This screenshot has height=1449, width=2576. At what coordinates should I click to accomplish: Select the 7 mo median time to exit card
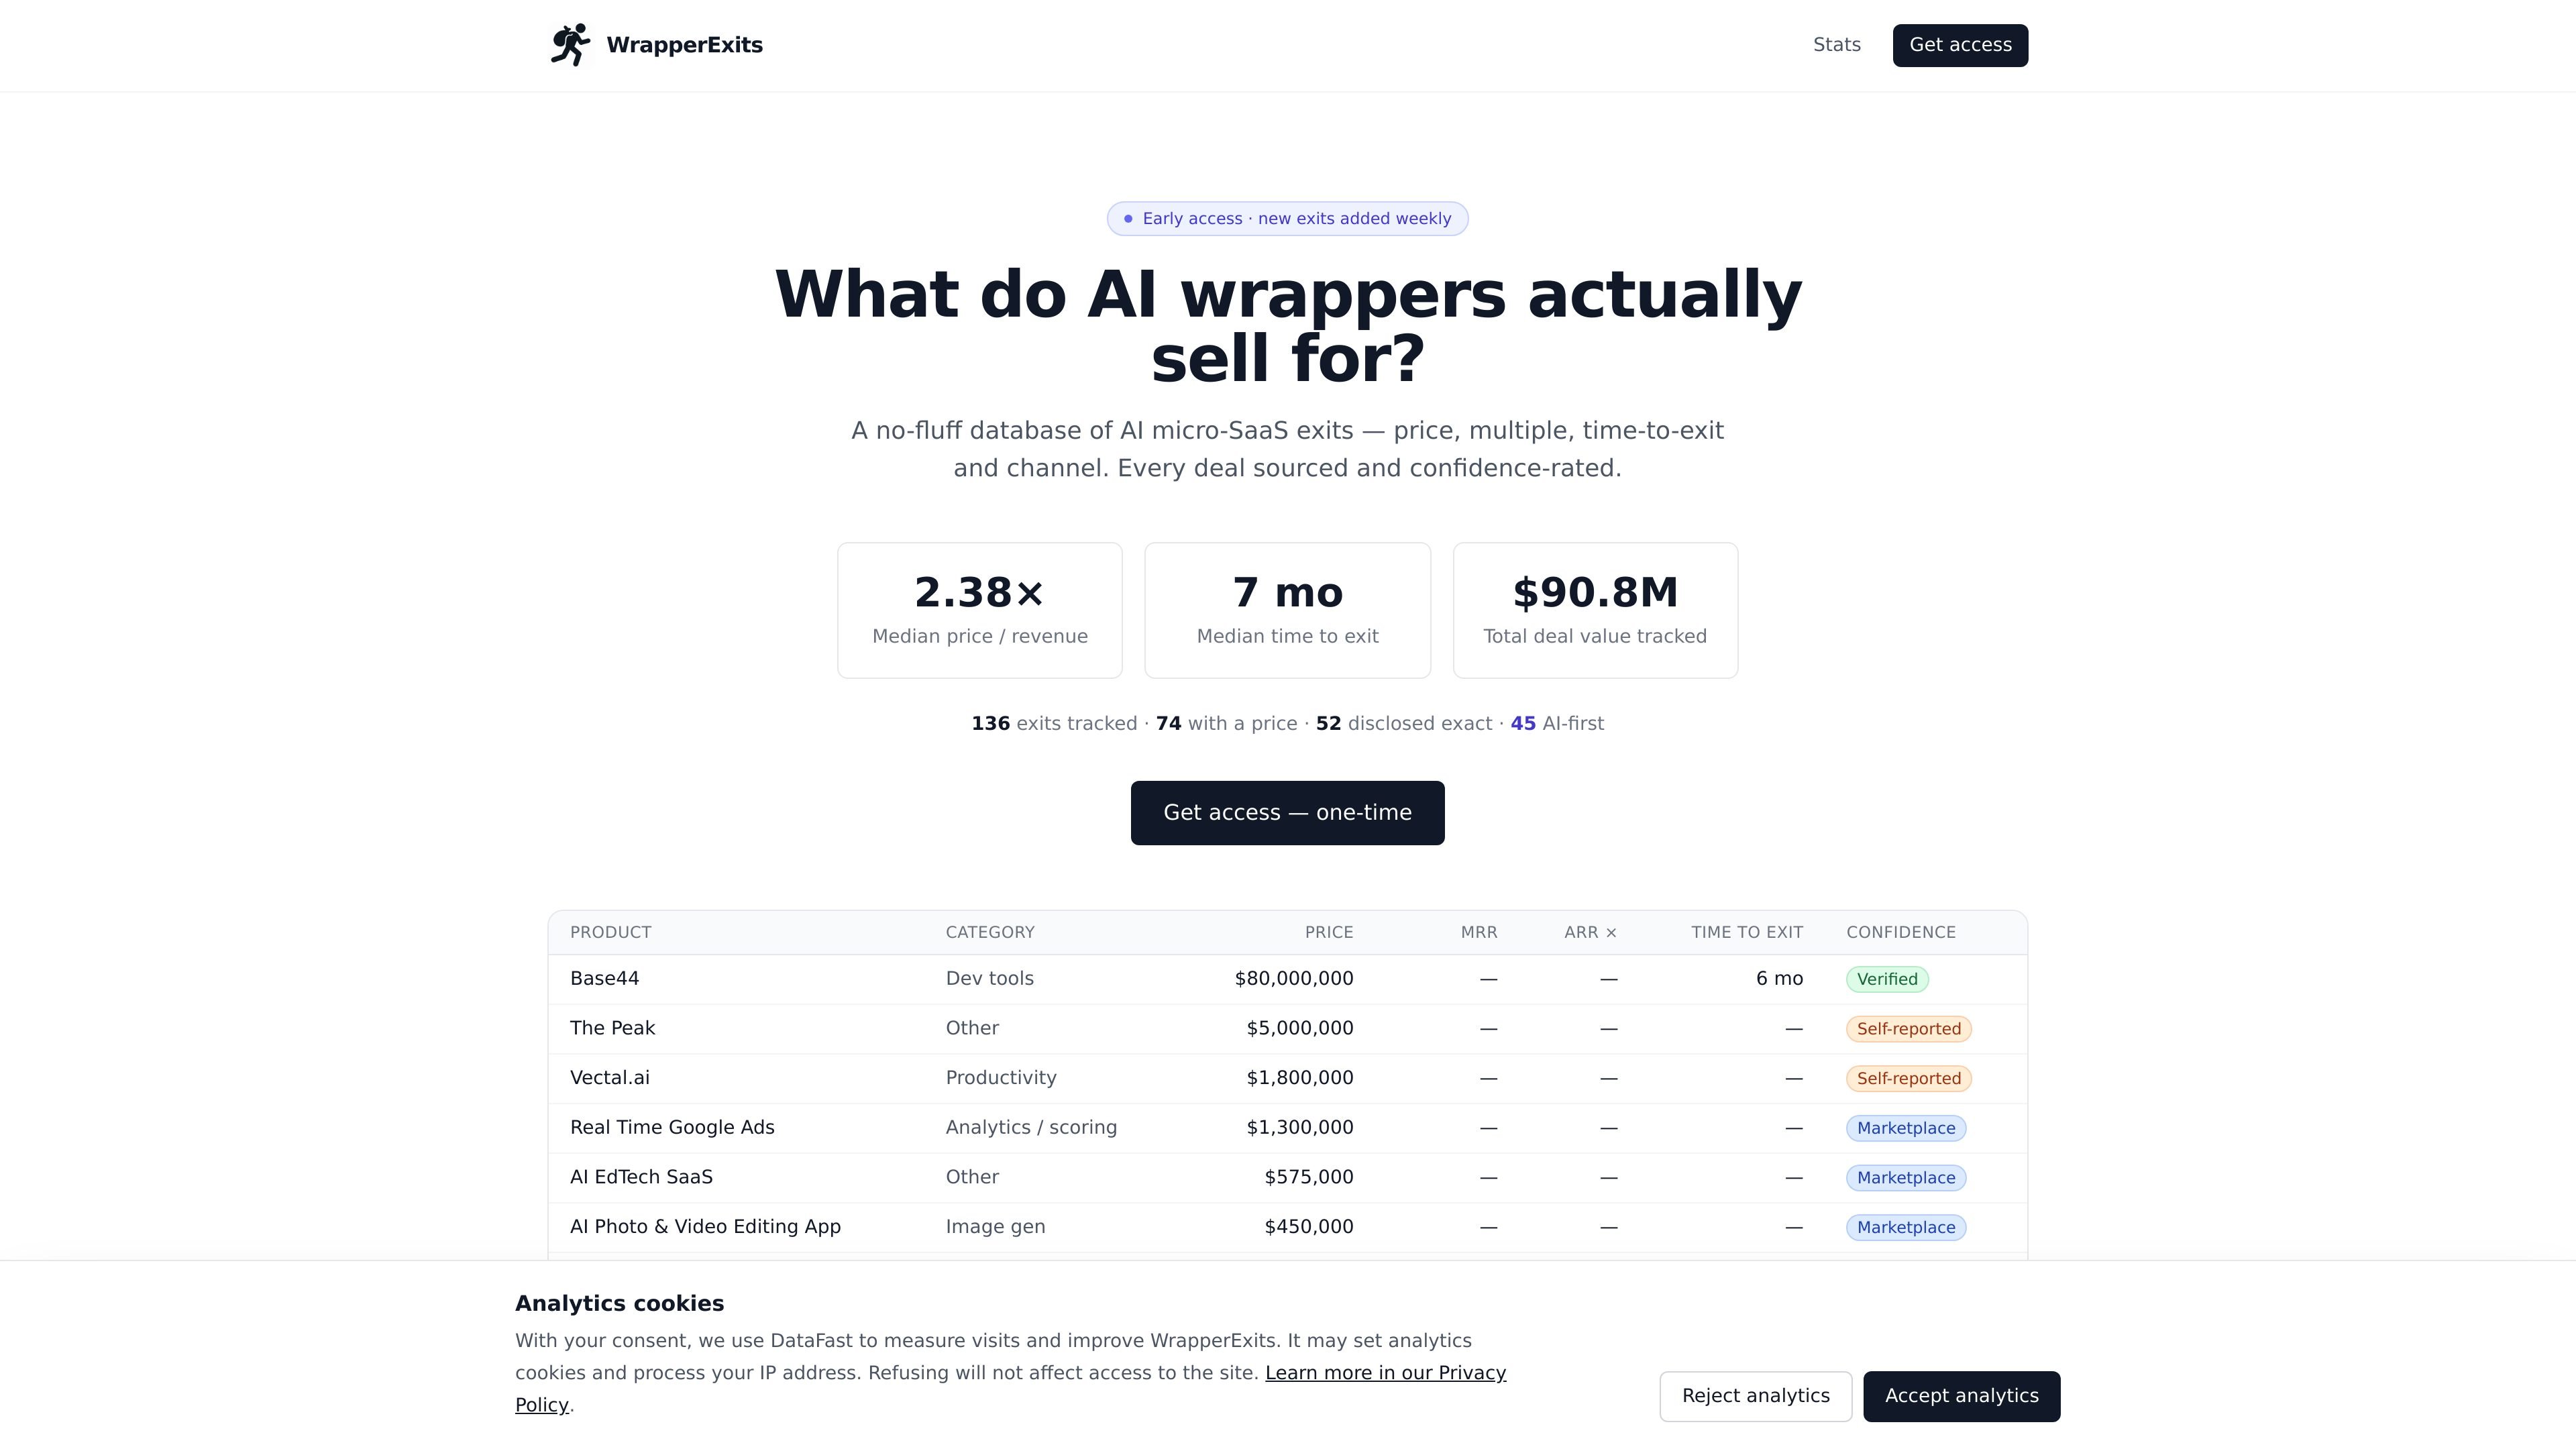(x=1287, y=611)
